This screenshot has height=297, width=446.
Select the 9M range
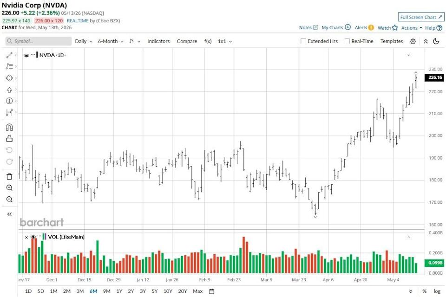point(107,291)
